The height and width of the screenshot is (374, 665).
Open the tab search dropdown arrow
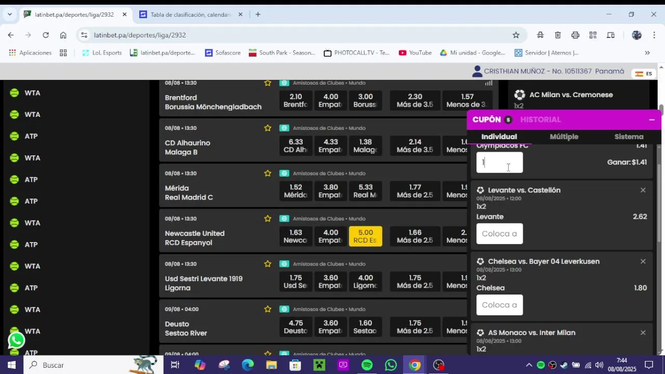(10, 15)
